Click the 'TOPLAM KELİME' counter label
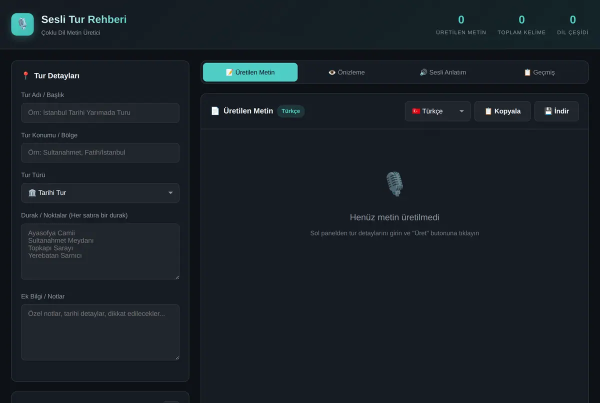 point(521,32)
